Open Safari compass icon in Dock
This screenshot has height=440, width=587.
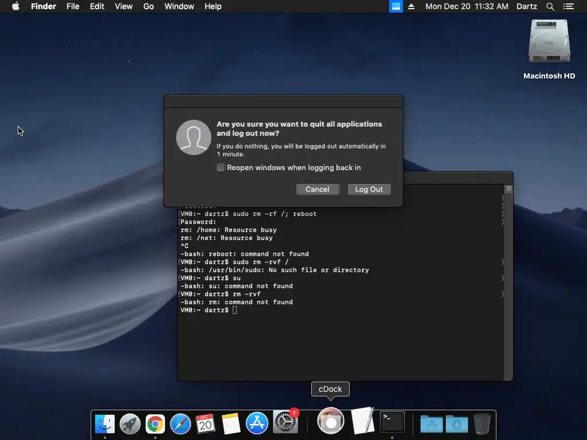click(181, 423)
